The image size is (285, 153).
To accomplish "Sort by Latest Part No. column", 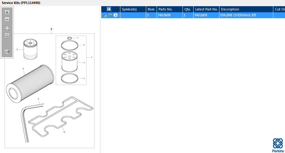I will [206, 9].
